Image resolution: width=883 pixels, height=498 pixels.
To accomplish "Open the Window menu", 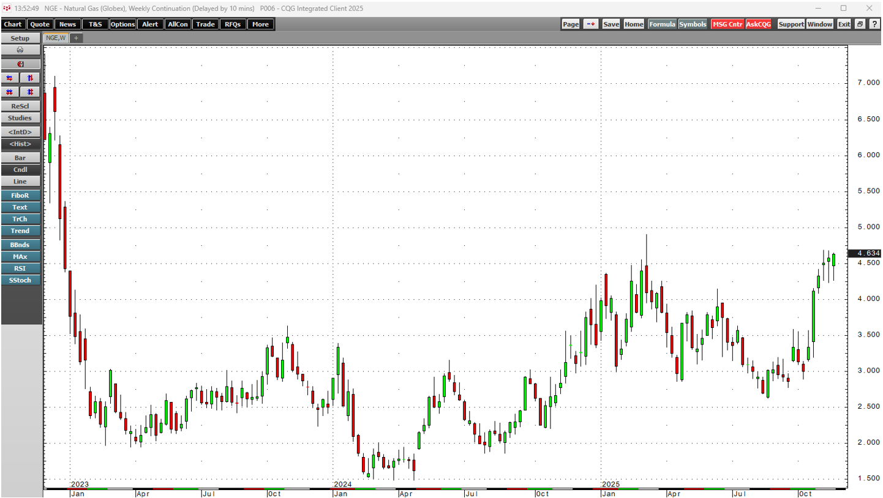I will pos(819,24).
